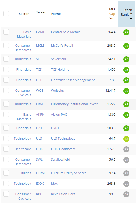Screen dimensions: 136x204
Task: Toggle the Severfield row checkbox
Action: (x=6, y=59)
